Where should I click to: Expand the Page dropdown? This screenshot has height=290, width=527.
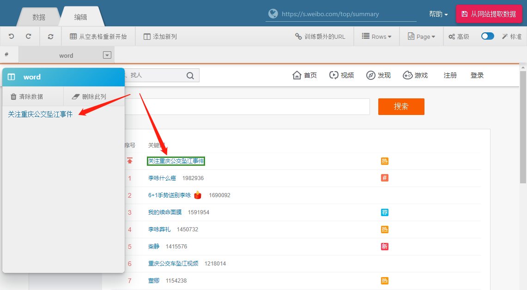pyautogui.click(x=421, y=36)
